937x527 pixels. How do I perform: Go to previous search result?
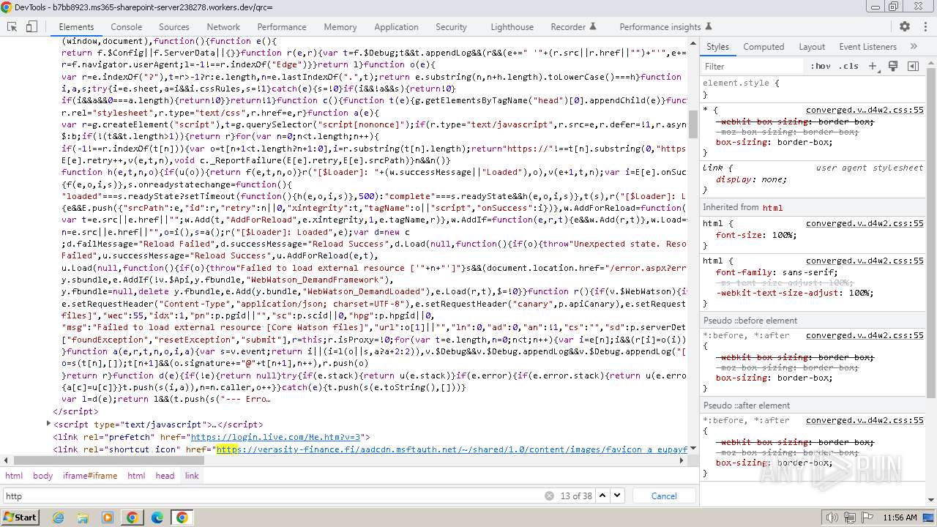[x=602, y=496]
